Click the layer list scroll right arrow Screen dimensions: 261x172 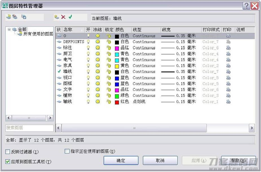(x=252, y=128)
